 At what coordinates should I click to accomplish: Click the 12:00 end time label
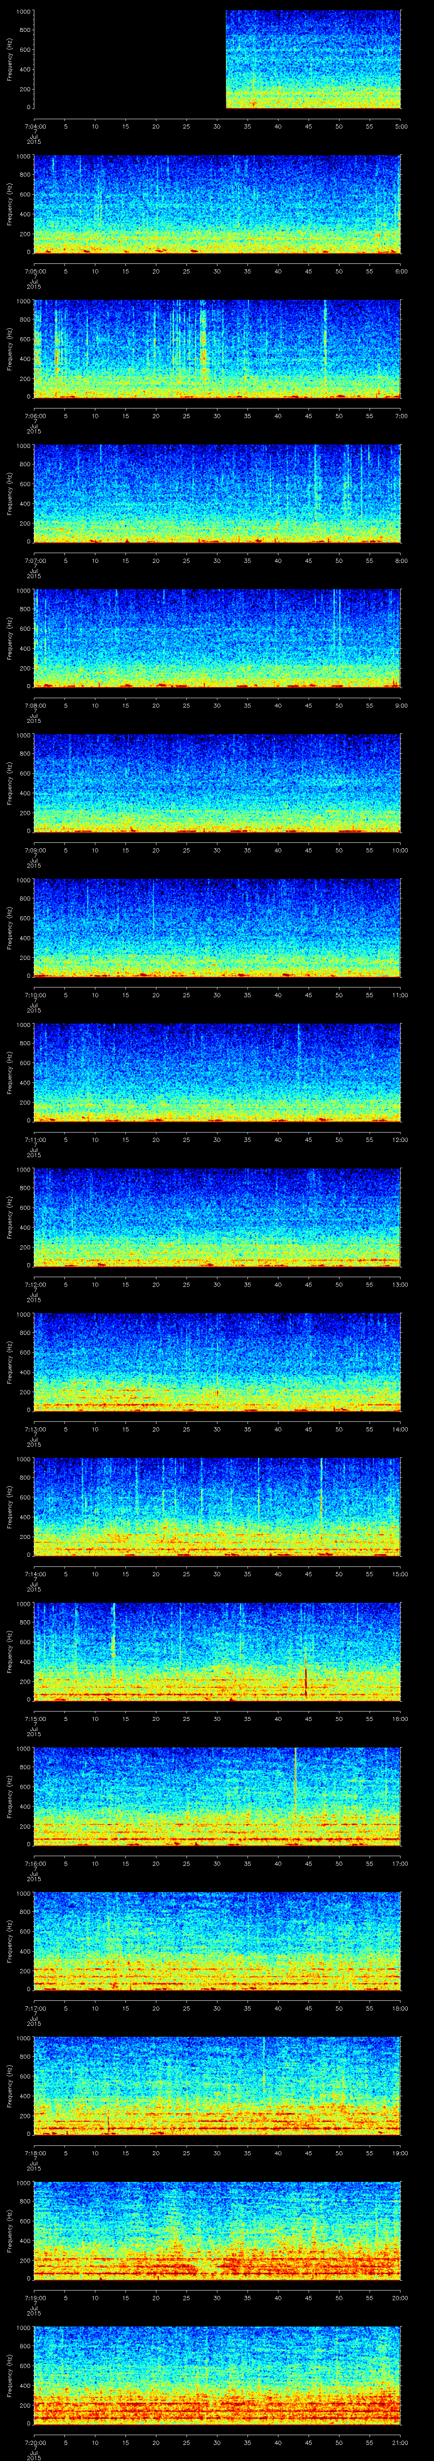point(401,1140)
